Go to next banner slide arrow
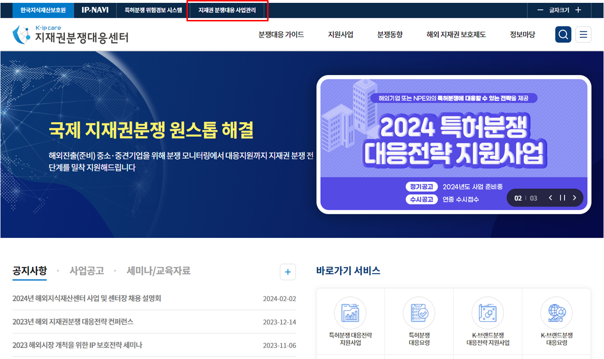 point(575,198)
